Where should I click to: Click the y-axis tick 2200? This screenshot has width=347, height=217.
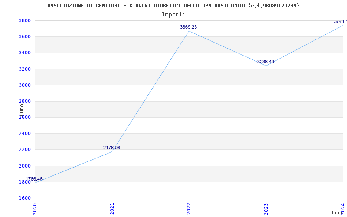[x=24, y=149]
